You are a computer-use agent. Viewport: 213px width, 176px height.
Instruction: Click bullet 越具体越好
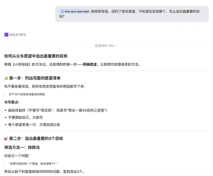(x=58, y=110)
